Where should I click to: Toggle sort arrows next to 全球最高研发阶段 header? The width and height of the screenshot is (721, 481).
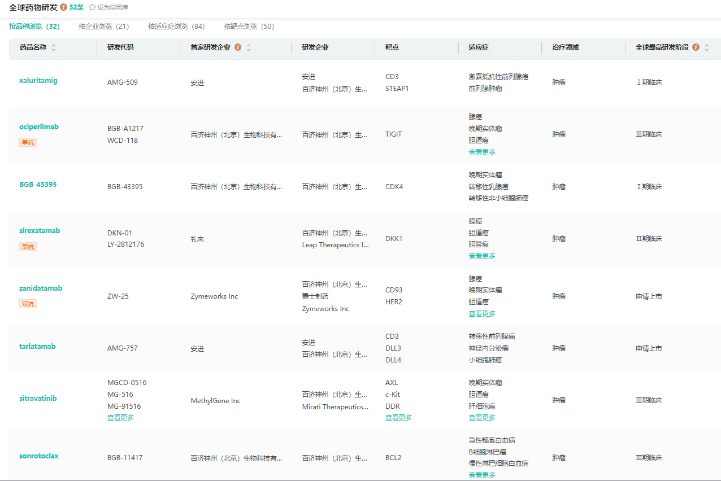point(706,47)
